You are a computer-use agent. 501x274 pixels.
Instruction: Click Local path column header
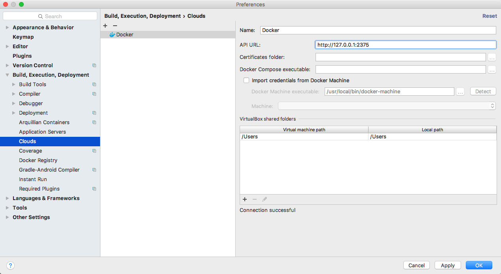432,130
